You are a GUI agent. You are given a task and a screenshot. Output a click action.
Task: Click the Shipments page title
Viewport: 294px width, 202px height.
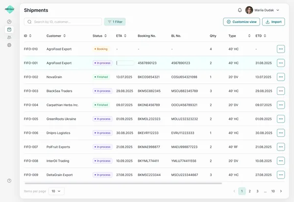pos(36,10)
